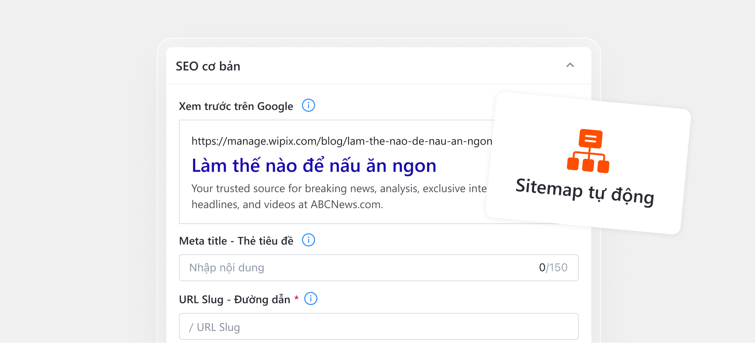Click the orange sitemap diagram icon
The width and height of the screenshot is (755, 343).
point(588,151)
